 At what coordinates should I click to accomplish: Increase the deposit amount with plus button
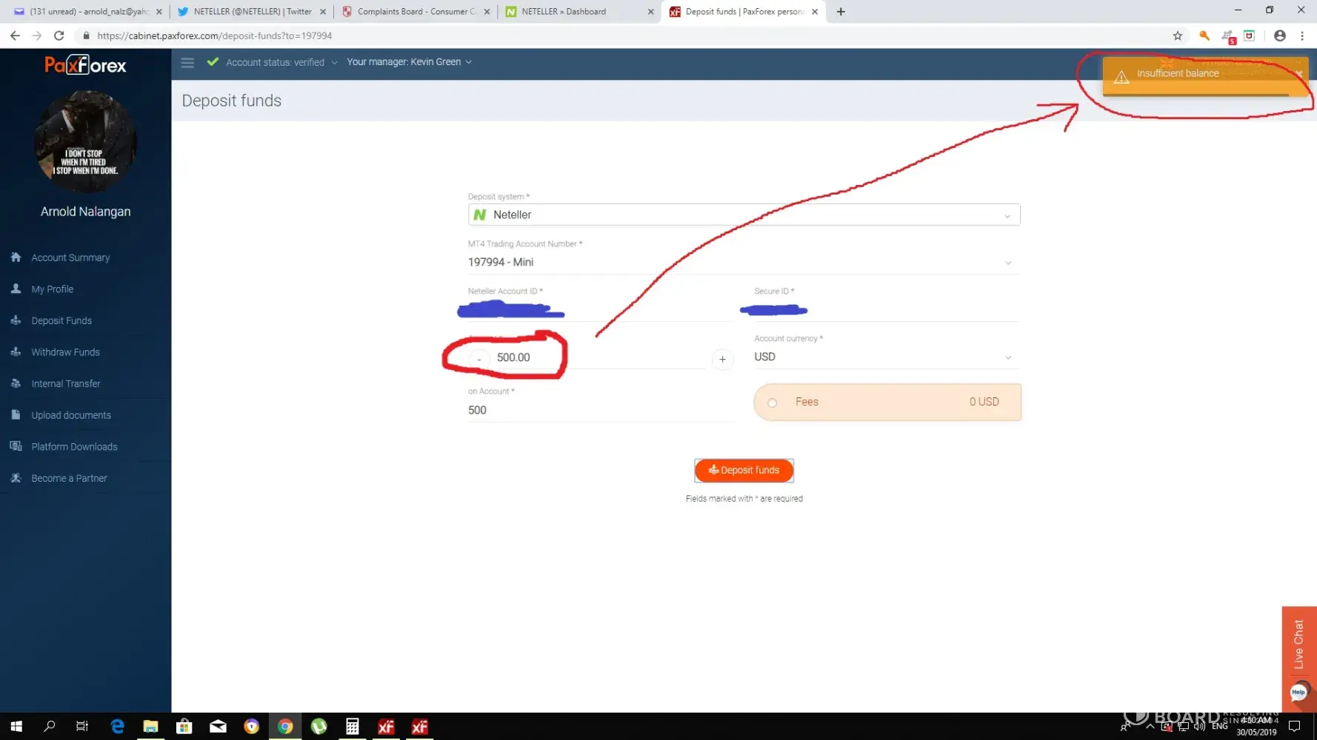coord(722,360)
